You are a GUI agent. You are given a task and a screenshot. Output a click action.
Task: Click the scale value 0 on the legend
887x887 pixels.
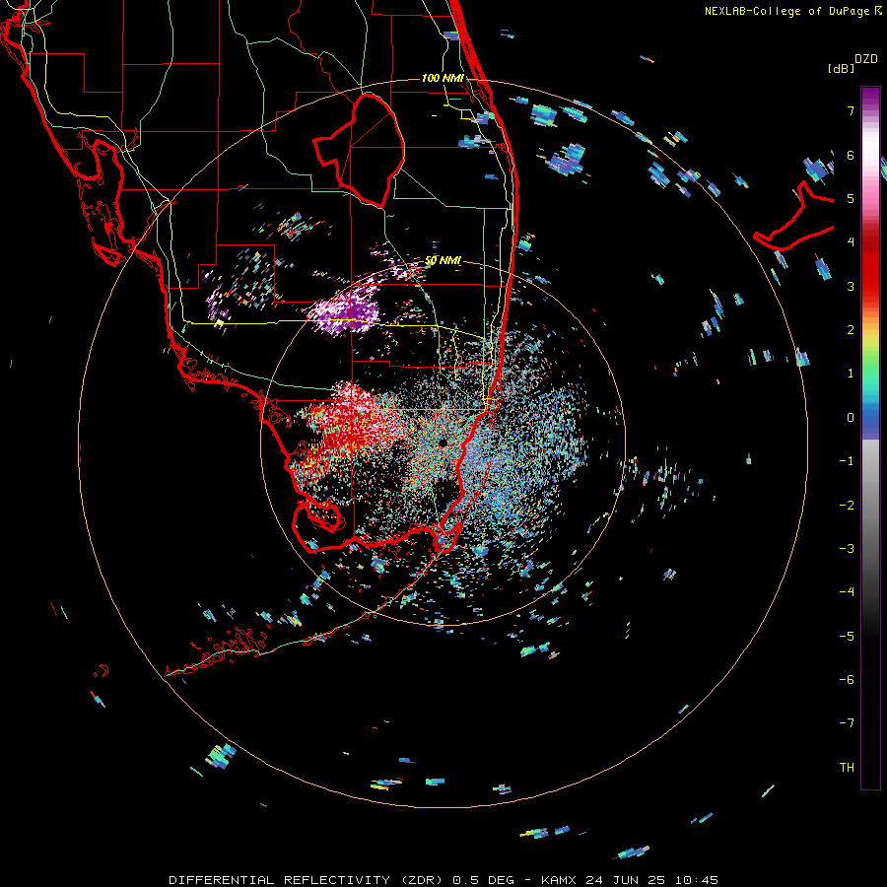click(851, 417)
